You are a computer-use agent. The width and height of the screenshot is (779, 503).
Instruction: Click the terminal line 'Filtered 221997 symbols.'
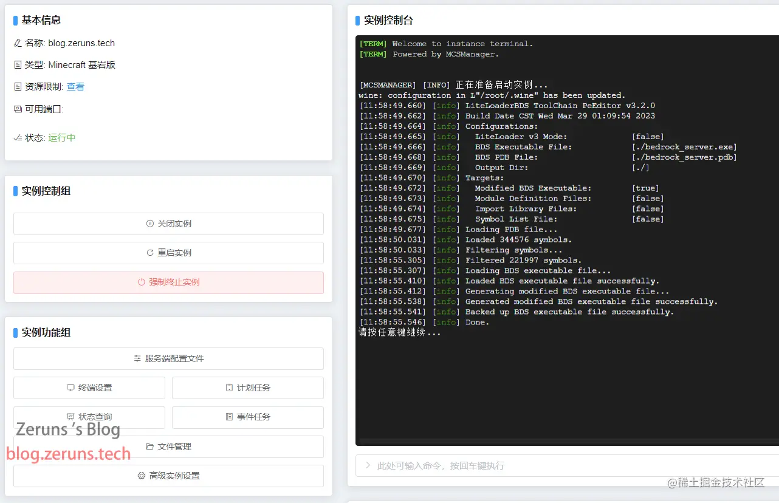point(524,261)
